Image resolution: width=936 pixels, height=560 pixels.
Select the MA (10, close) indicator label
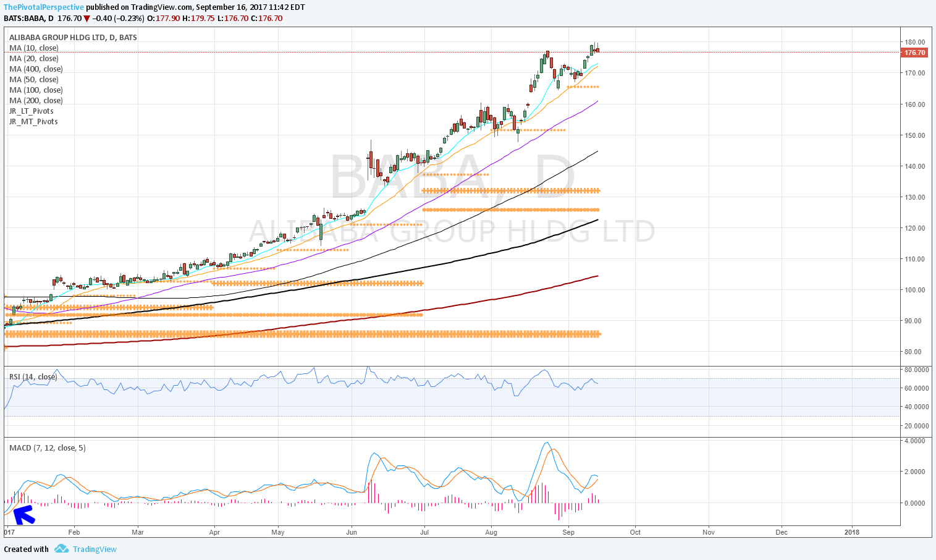(x=34, y=48)
